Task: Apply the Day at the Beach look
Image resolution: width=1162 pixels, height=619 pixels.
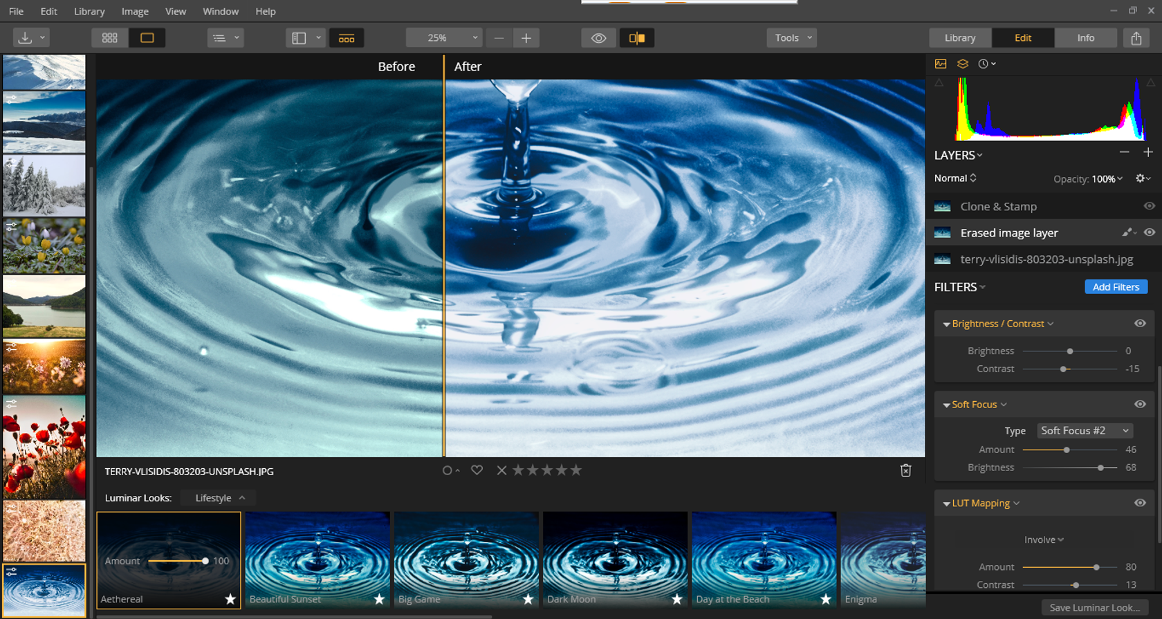Action: tap(764, 560)
